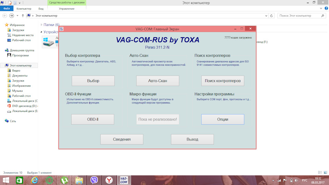This screenshot has width=329, height=185.
Task: Launch Internet Explorer from taskbar
Action: pyautogui.click(x=34, y=180)
